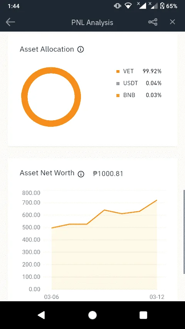Image resolution: width=185 pixels, height=329 pixels.
Task: Tap the back arrow in header
Action: [x=10, y=22]
